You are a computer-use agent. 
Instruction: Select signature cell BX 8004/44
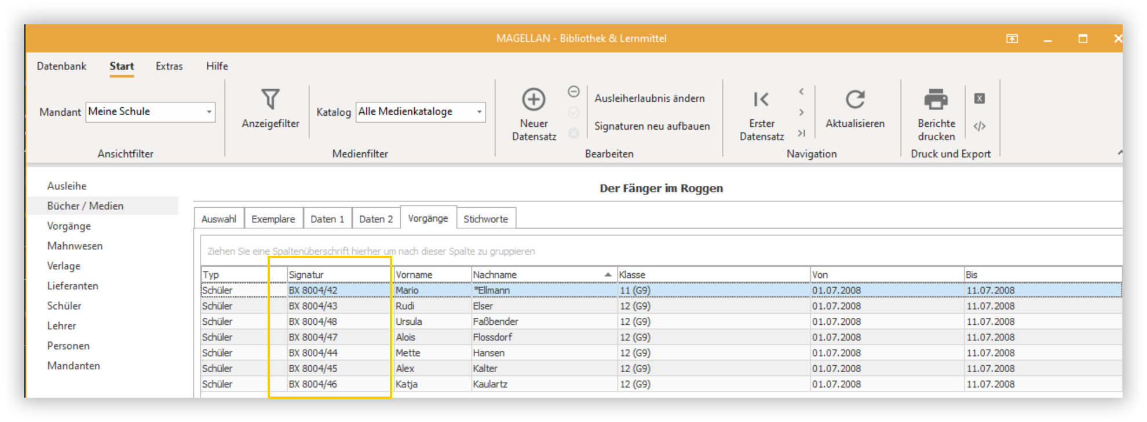(x=341, y=353)
